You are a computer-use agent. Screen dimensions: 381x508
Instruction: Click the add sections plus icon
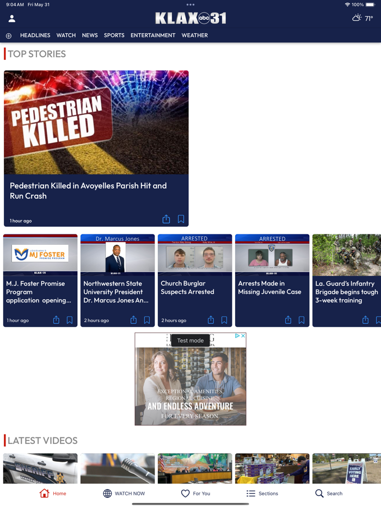coord(9,36)
